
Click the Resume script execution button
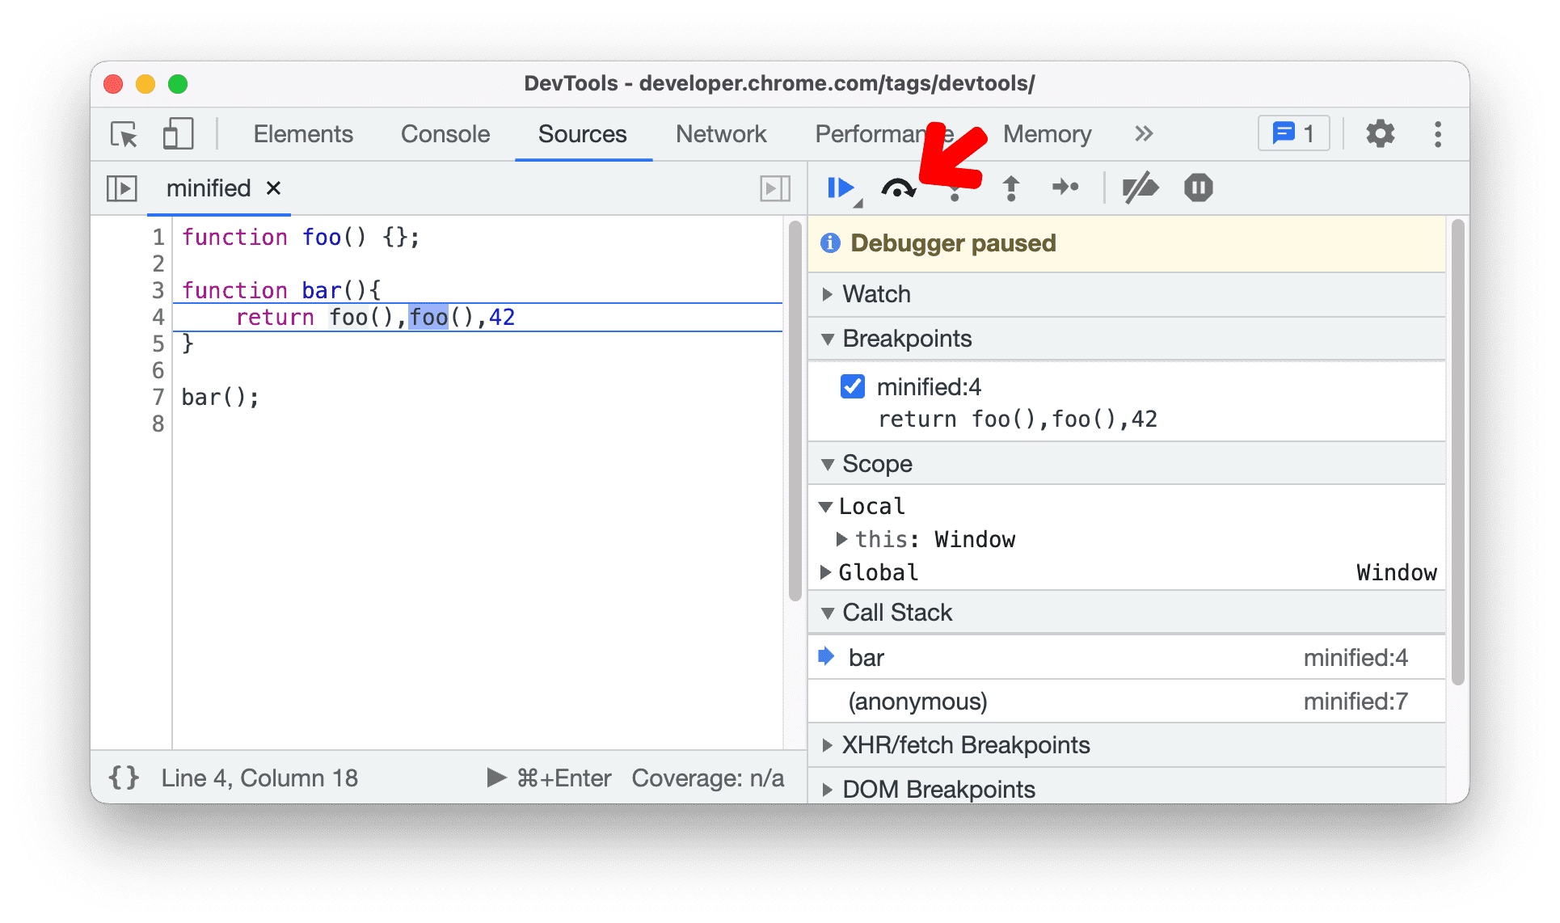[841, 187]
